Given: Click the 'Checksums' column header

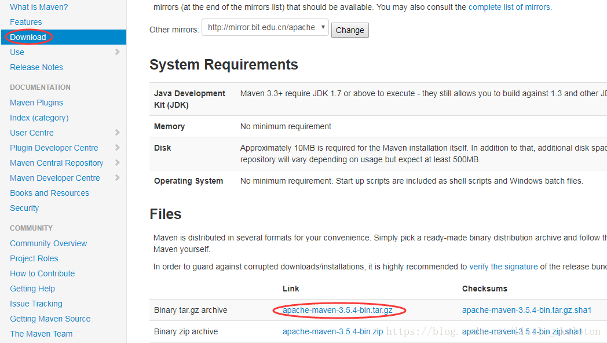Looking at the screenshot, I should coord(485,289).
